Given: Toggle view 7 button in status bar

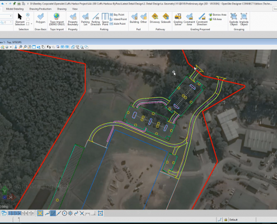Looking at the screenshot, I should [30, 213].
